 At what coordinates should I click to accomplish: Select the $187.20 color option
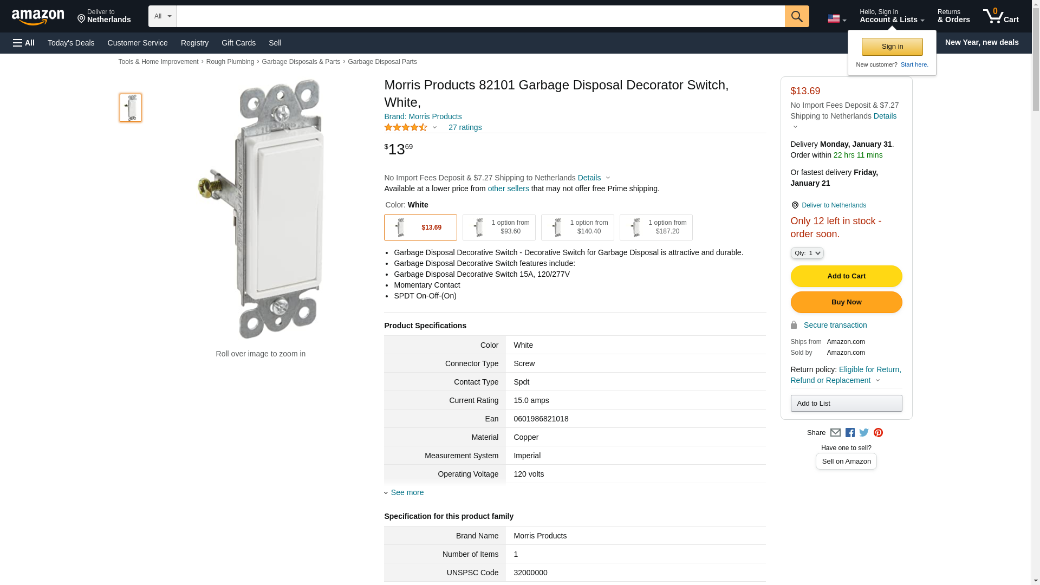click(x=656, y=227)
